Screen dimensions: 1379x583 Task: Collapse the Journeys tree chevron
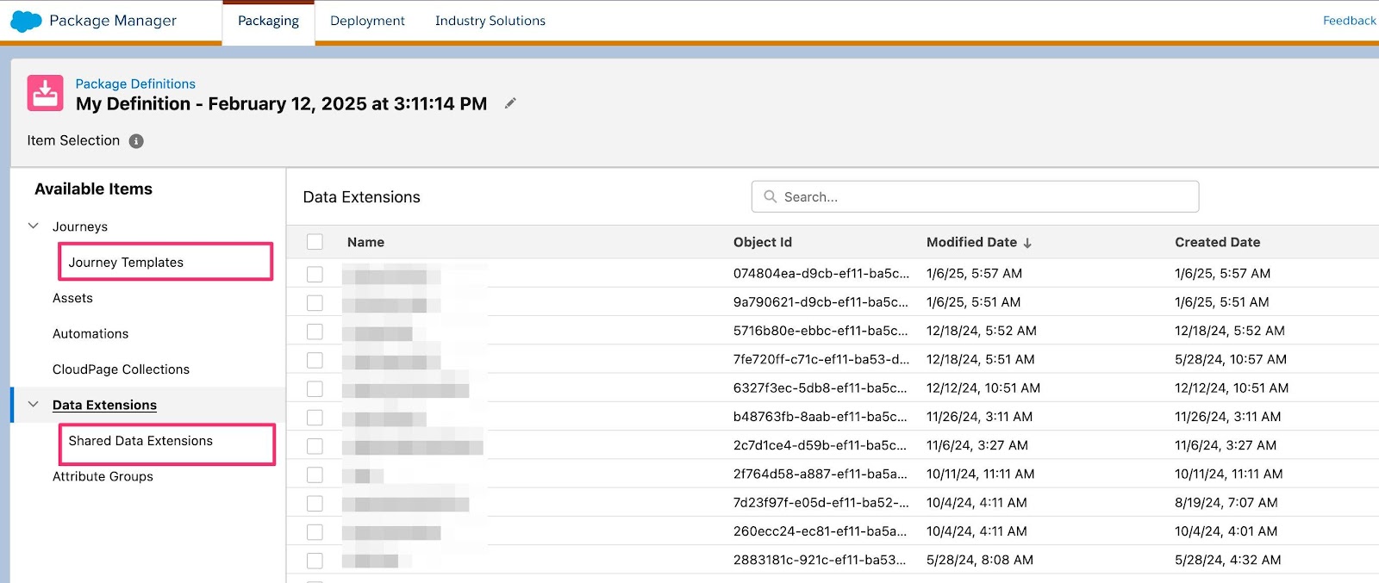(34, 226)
